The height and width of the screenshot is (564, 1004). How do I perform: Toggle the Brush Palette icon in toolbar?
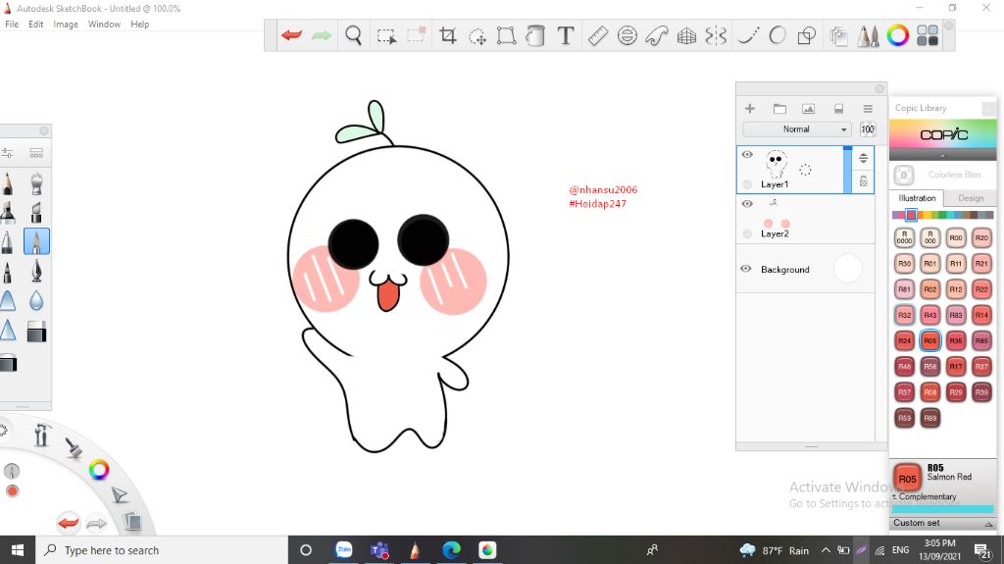(x=869, y=35)
